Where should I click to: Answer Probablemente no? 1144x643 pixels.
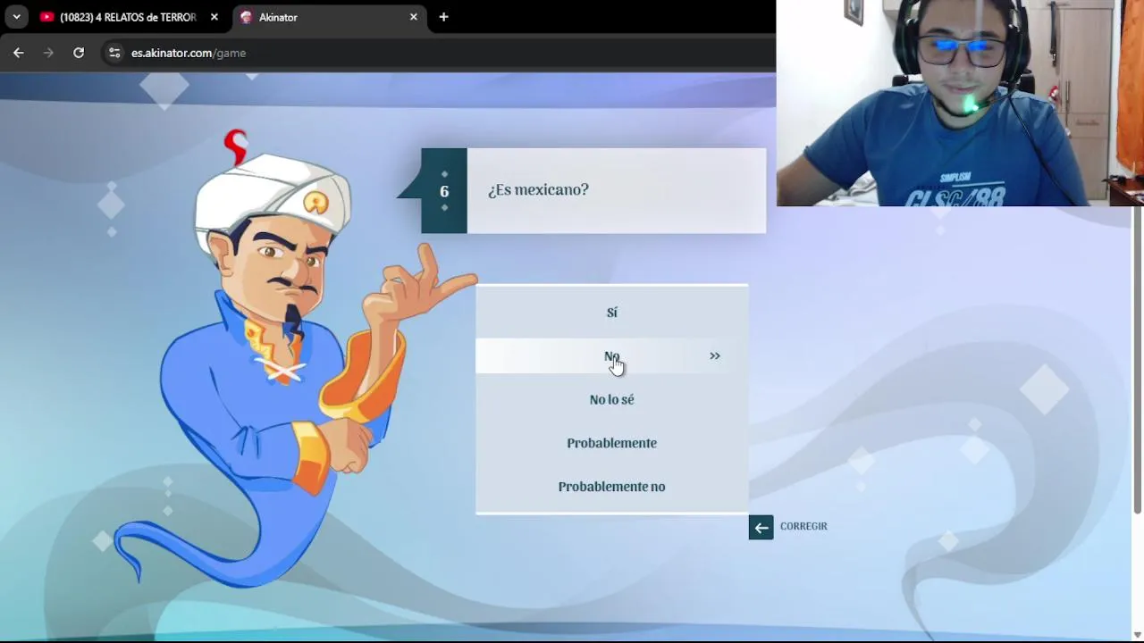pos(612,487)
